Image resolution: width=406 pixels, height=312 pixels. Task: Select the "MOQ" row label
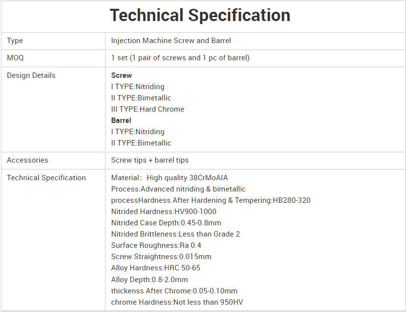(x=15, y=58)
